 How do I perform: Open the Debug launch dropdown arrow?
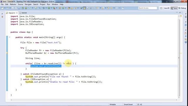click(x=46, y=8)
